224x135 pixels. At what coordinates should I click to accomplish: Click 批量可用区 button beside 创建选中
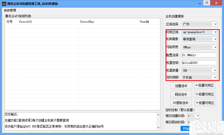[x=205, y=86]
